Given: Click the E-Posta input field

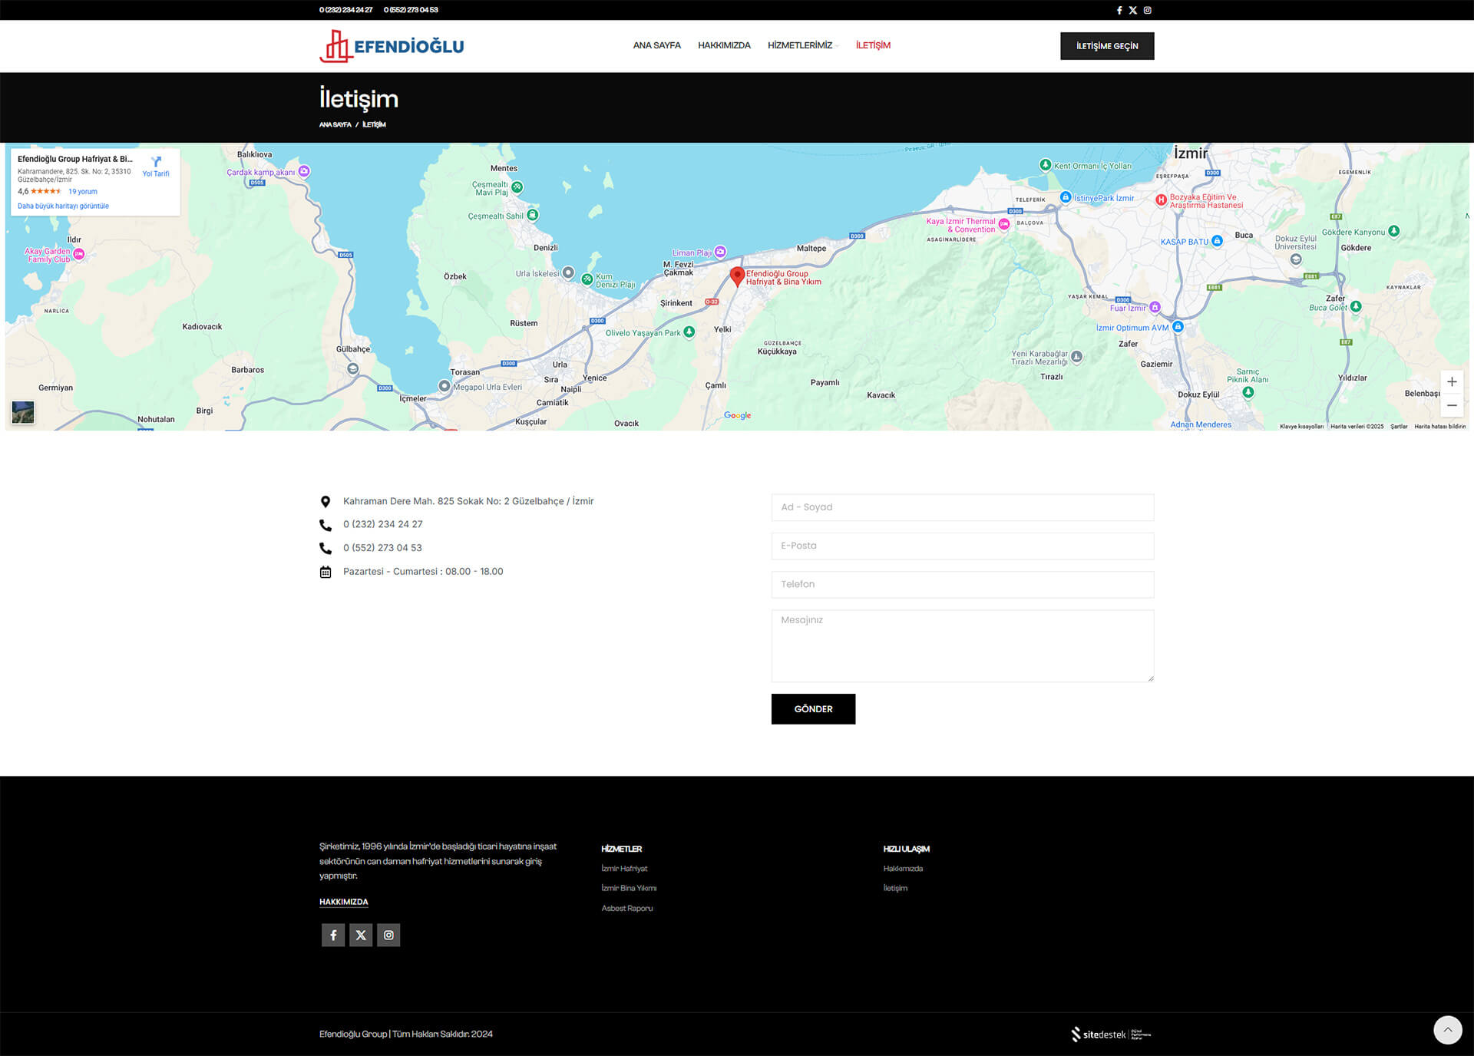Looking at the screenshot, I should click(962, 546).
